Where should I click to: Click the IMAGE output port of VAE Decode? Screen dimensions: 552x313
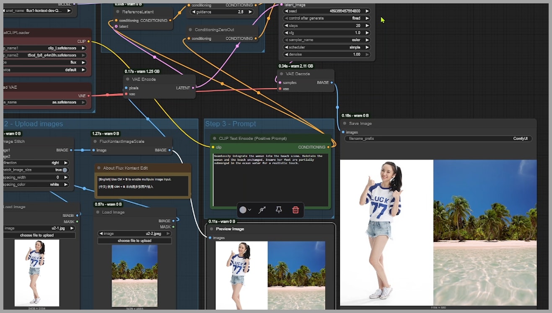tap(332, 82)
